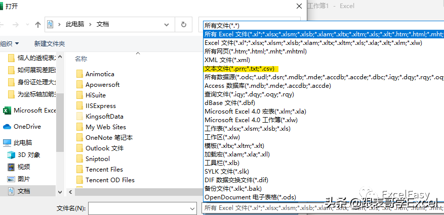Image resolution: width=444 pixels, height=215 pixels.
Task: Click file list scroll left arrow
Action: [70, 192]
